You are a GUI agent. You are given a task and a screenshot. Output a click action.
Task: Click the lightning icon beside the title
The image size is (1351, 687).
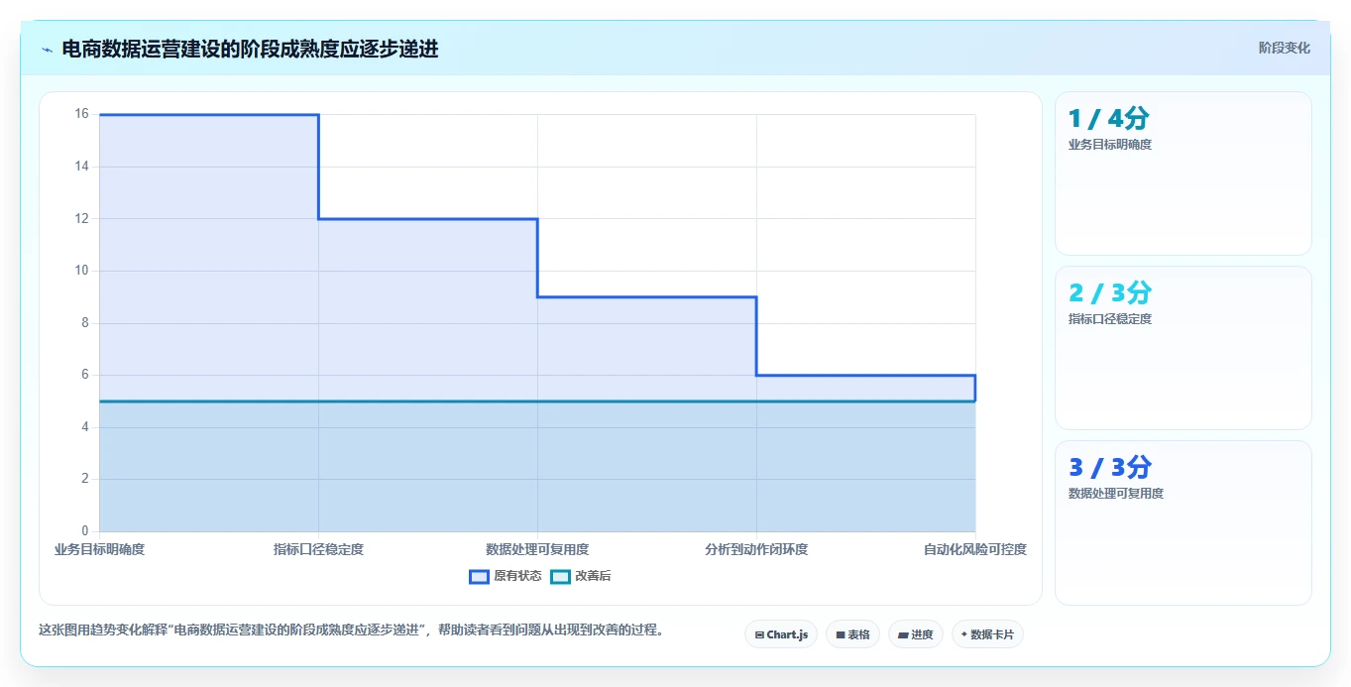pos(47,50)
